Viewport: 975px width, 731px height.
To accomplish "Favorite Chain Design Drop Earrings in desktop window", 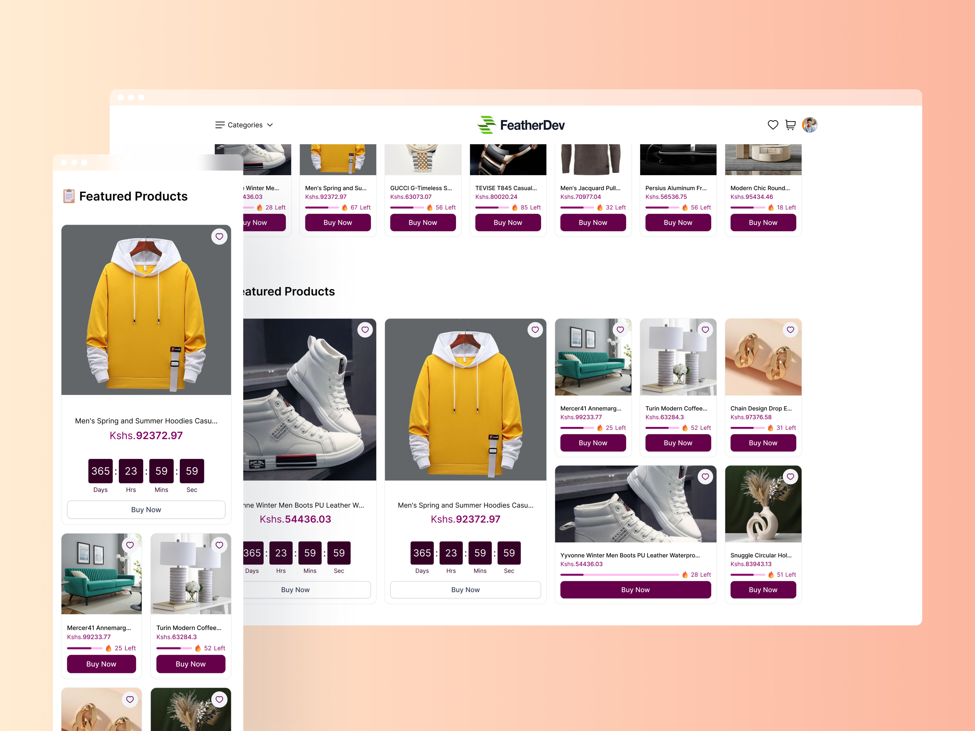I will pos(790,330).
